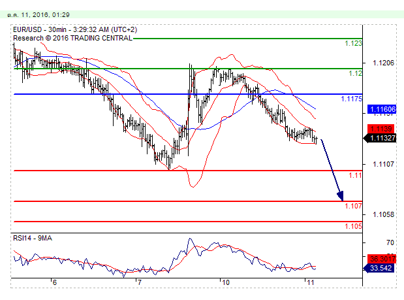Click the blue price tag 1.11606
The image size is (404, 300).
(382, 109)
